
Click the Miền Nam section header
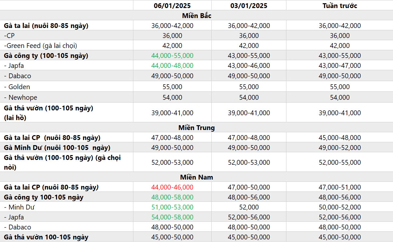click(x=196, y=177)
